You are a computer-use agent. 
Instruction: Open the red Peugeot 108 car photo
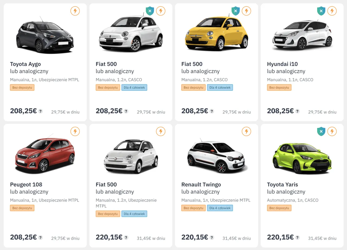click(45, 155)
